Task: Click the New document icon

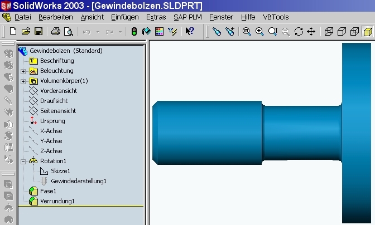Action: 13,31
